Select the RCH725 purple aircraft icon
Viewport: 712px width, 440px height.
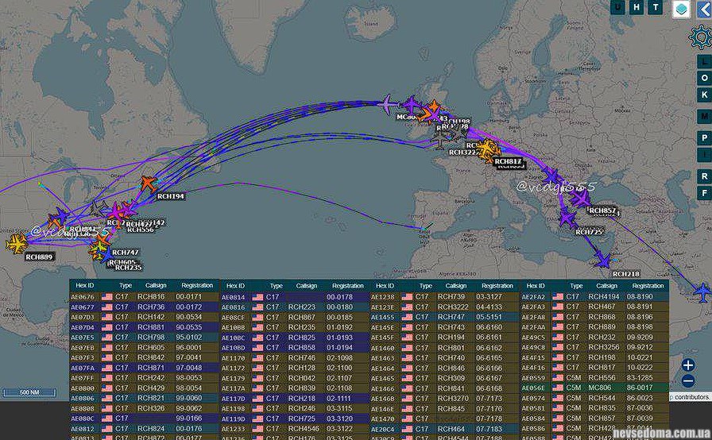(x=568, y=218)
